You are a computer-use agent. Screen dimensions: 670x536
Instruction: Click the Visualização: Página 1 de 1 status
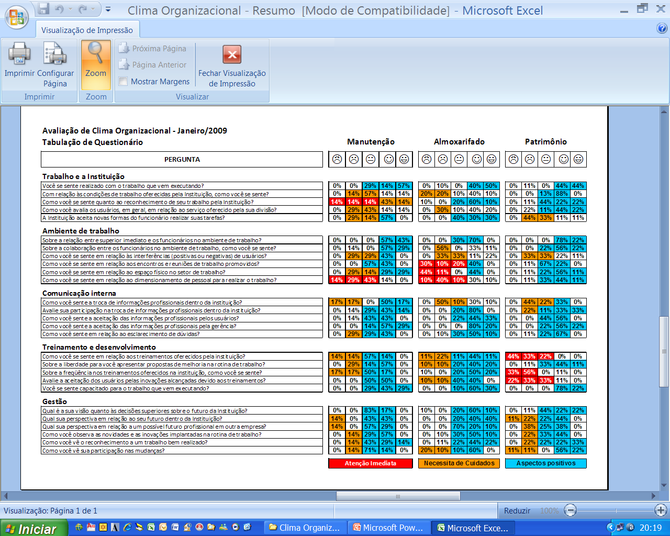pos(50,511)
